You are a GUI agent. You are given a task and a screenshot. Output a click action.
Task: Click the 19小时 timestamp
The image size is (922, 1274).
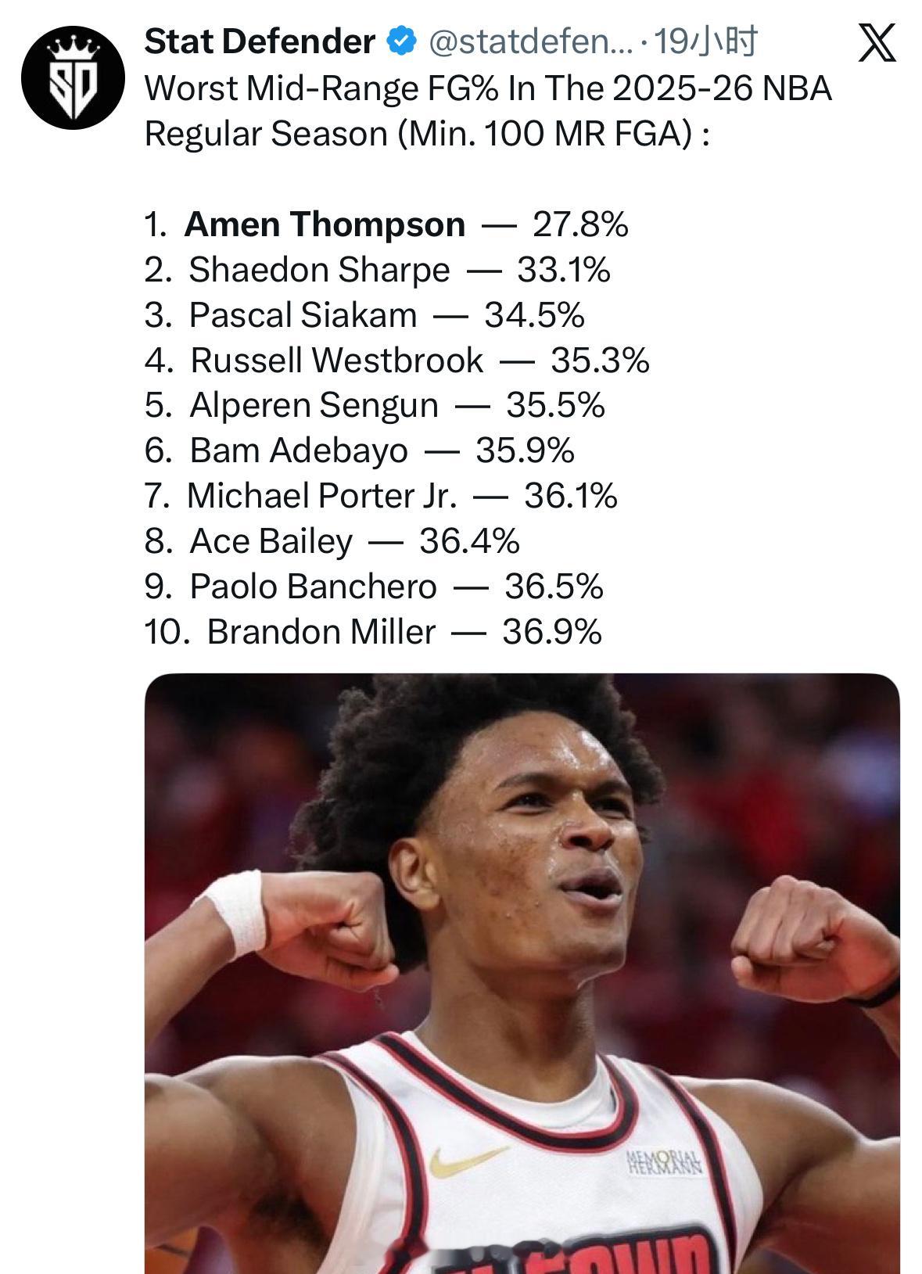[705, 41]
